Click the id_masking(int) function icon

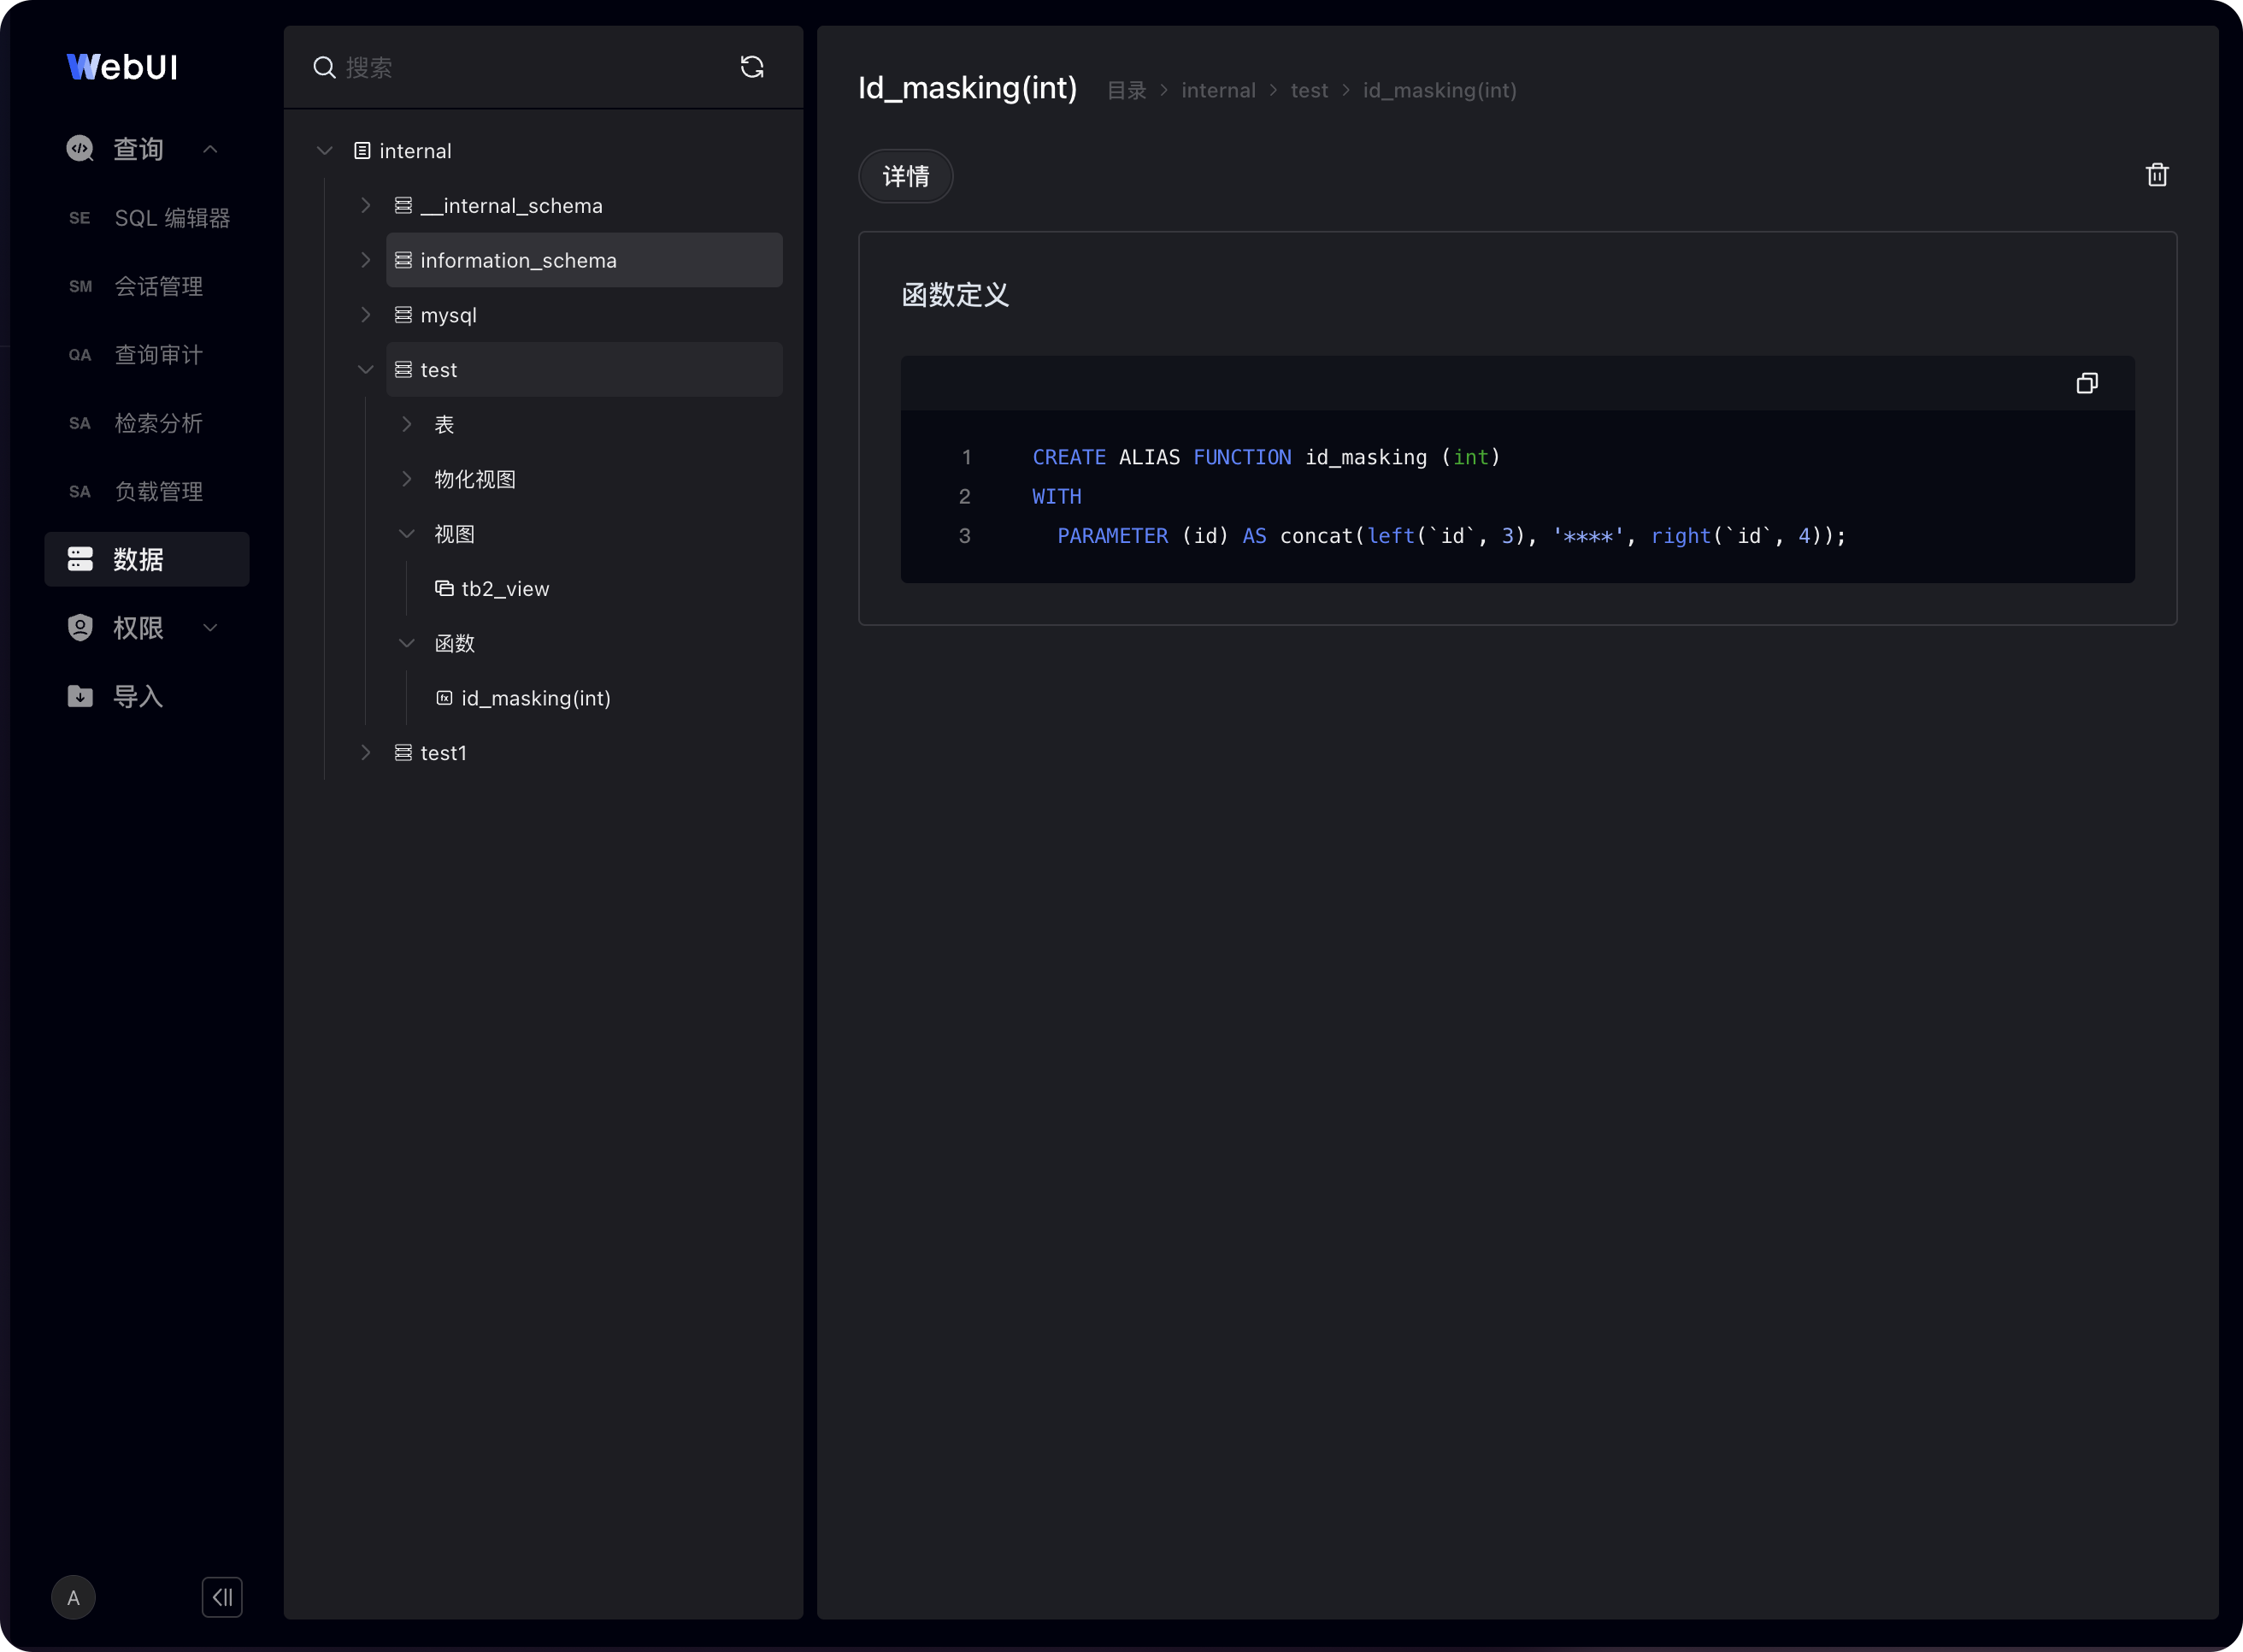point(444,698)
